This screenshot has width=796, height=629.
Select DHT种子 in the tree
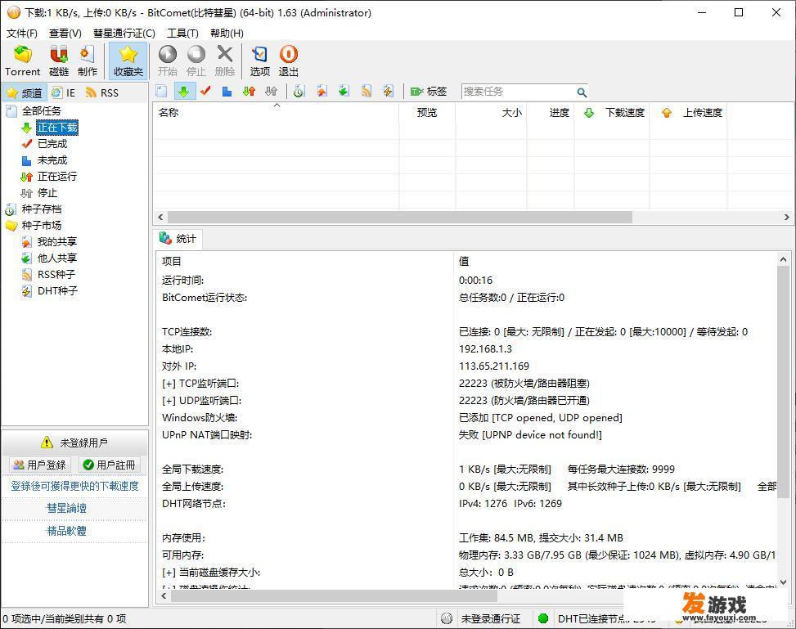(x=57, y=291)
